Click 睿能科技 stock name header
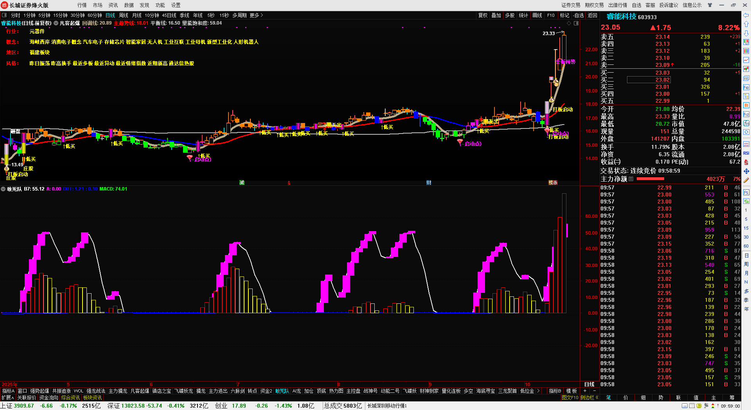751x410 pixels. 622,16
